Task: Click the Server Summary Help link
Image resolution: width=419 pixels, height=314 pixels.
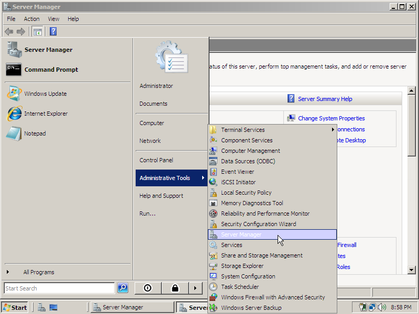Action: tap(325, 99)
